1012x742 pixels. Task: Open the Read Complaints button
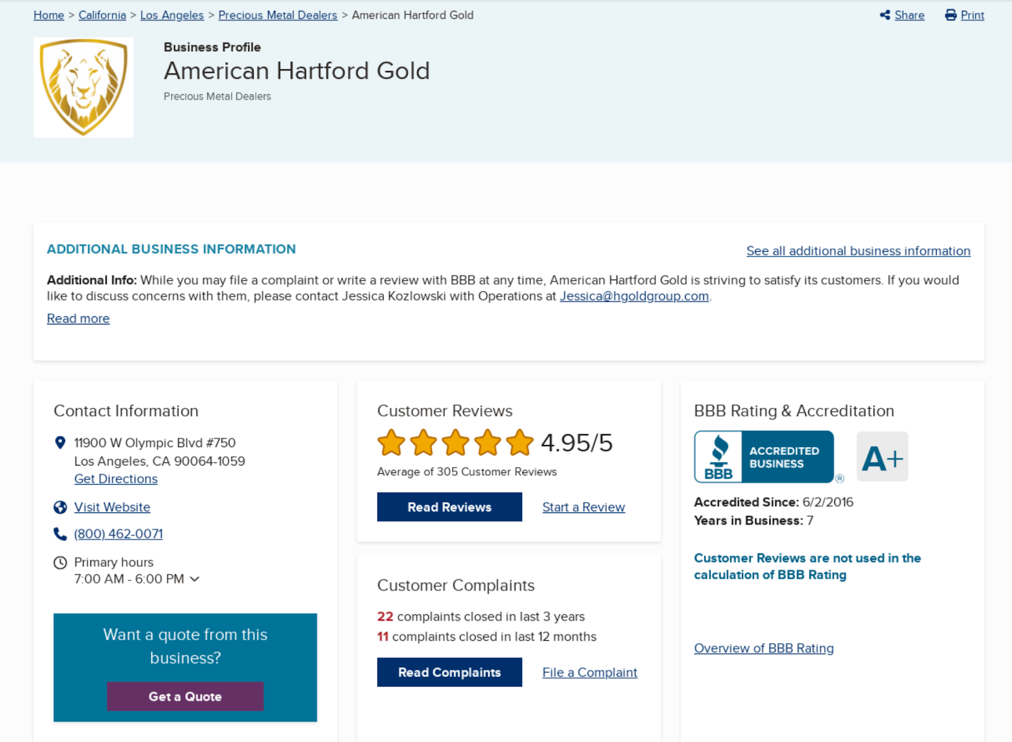(x=449, y=672)
